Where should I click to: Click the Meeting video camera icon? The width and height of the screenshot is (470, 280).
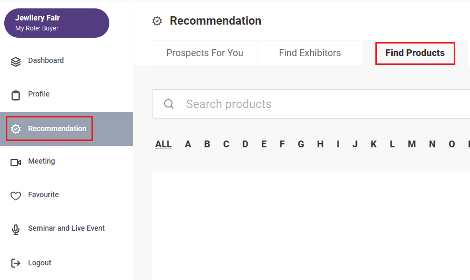point(16,162)
